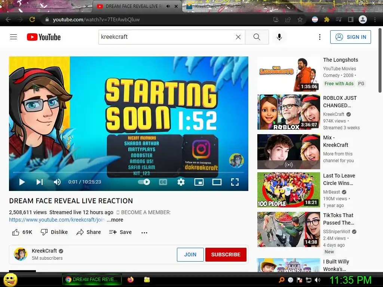Open the yellow folder taskbar icon
Viewport: 383px width, 287px height.
tap(147, 280)
